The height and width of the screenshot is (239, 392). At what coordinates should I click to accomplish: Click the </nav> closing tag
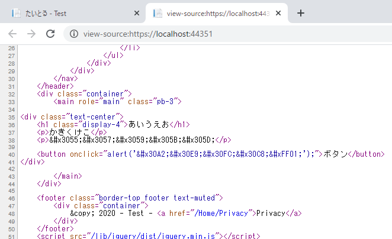point(66,79)
